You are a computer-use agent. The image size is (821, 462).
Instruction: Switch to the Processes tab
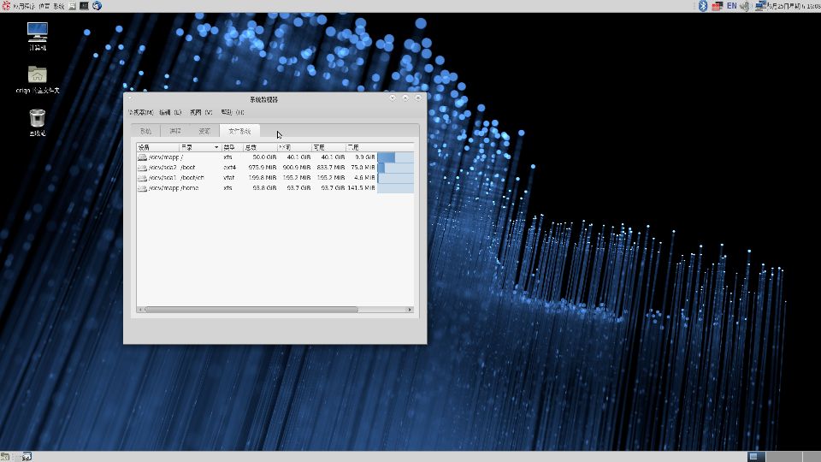pos(174,131)
